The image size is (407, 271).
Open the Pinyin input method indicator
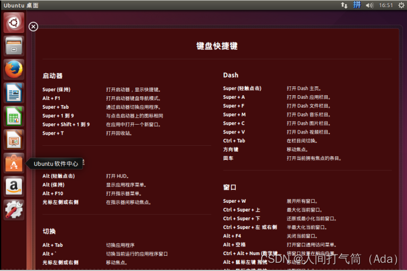click(x=357, y=5)
